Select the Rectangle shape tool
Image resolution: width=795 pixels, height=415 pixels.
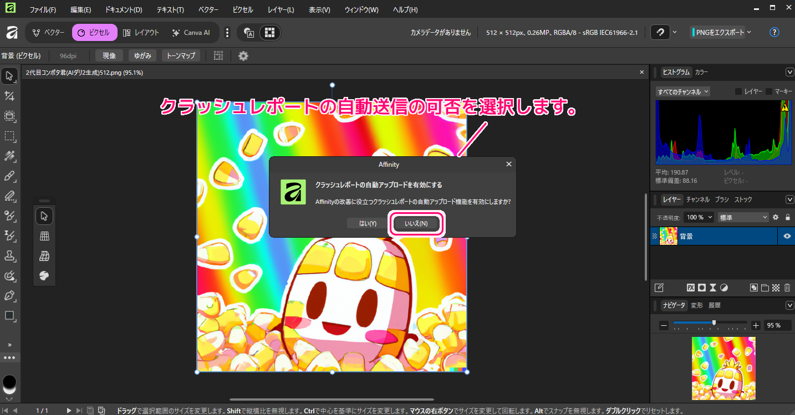click(9, 316)
